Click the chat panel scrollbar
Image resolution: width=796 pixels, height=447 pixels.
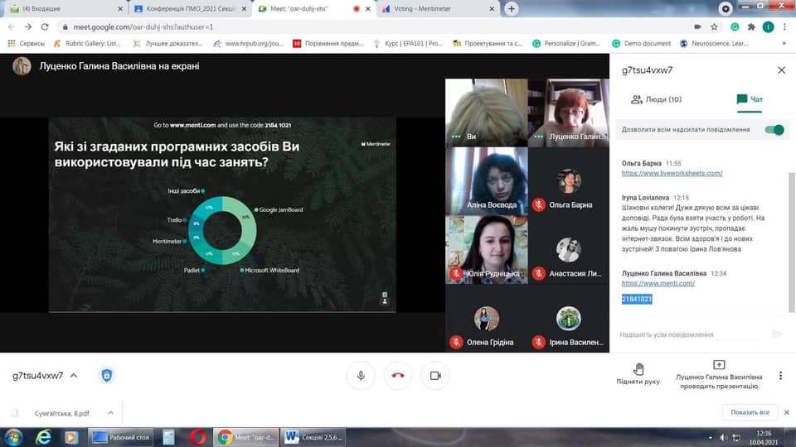coord(791,243)
